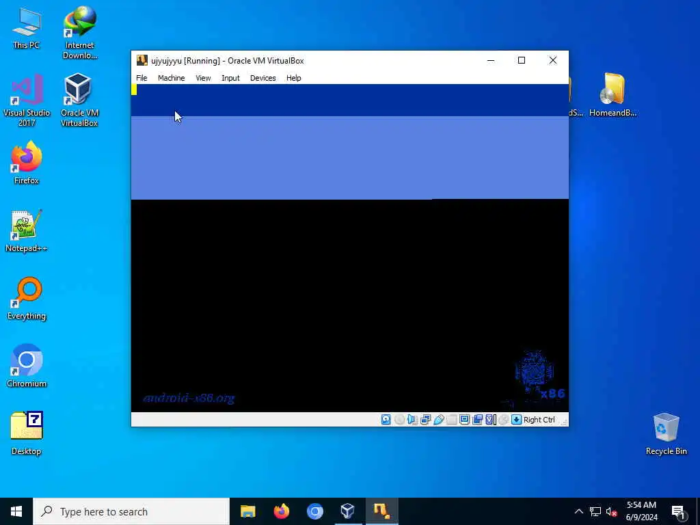
Task: Click the display monitor indicator in VirtualBox status bar
Action: (x=464, y=420)
